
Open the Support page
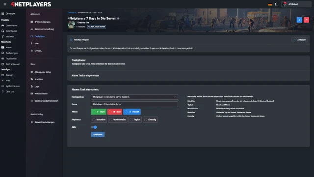click(x=7, y=75)
